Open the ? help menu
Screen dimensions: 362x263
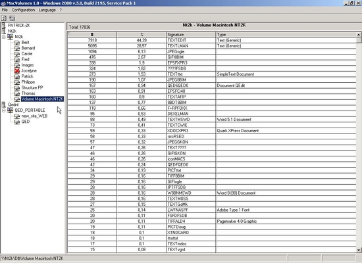61,10
